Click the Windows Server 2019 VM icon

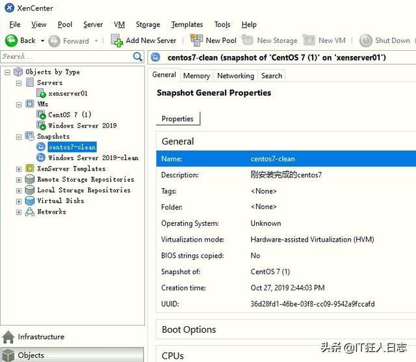41,126
